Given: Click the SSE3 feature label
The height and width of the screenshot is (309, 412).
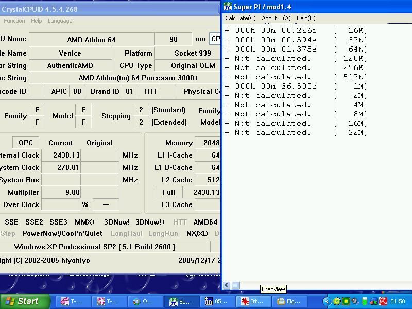Looking at the screenshot, I should click(x=58, y=222).
